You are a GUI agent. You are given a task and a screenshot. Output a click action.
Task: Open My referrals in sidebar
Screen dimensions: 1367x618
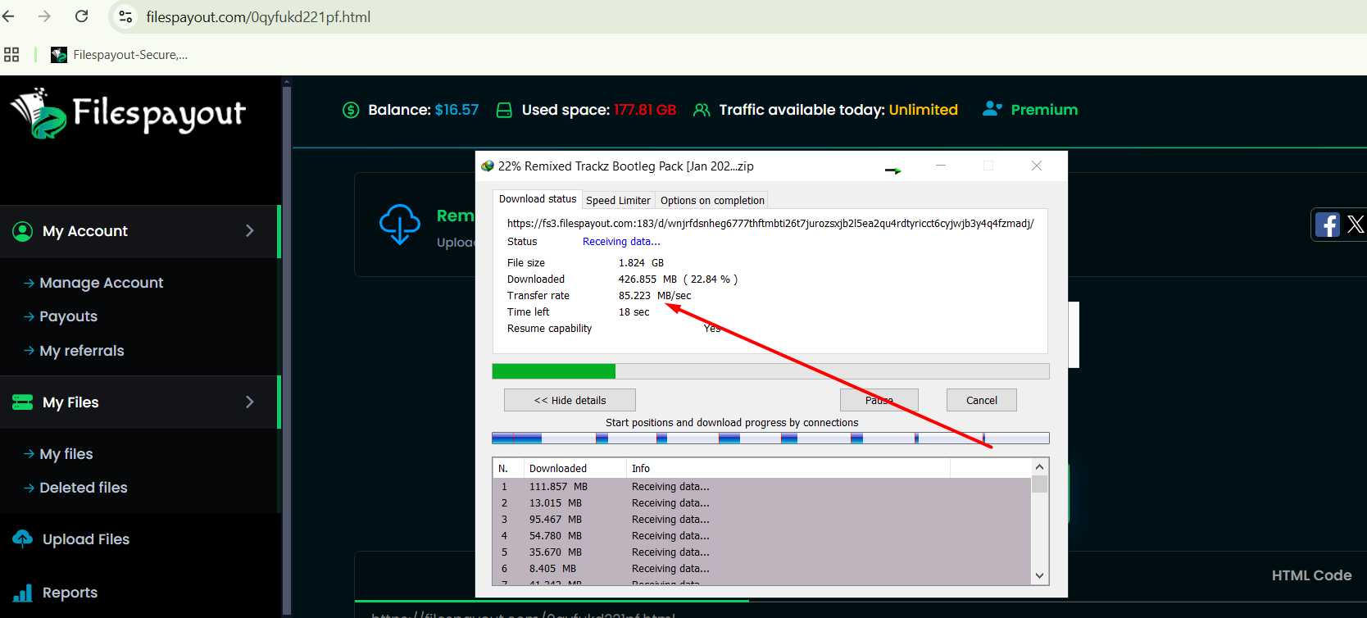click(x=82, y=351)
